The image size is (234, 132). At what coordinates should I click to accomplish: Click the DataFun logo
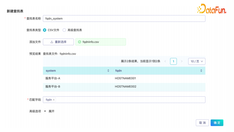pos(212,9)
